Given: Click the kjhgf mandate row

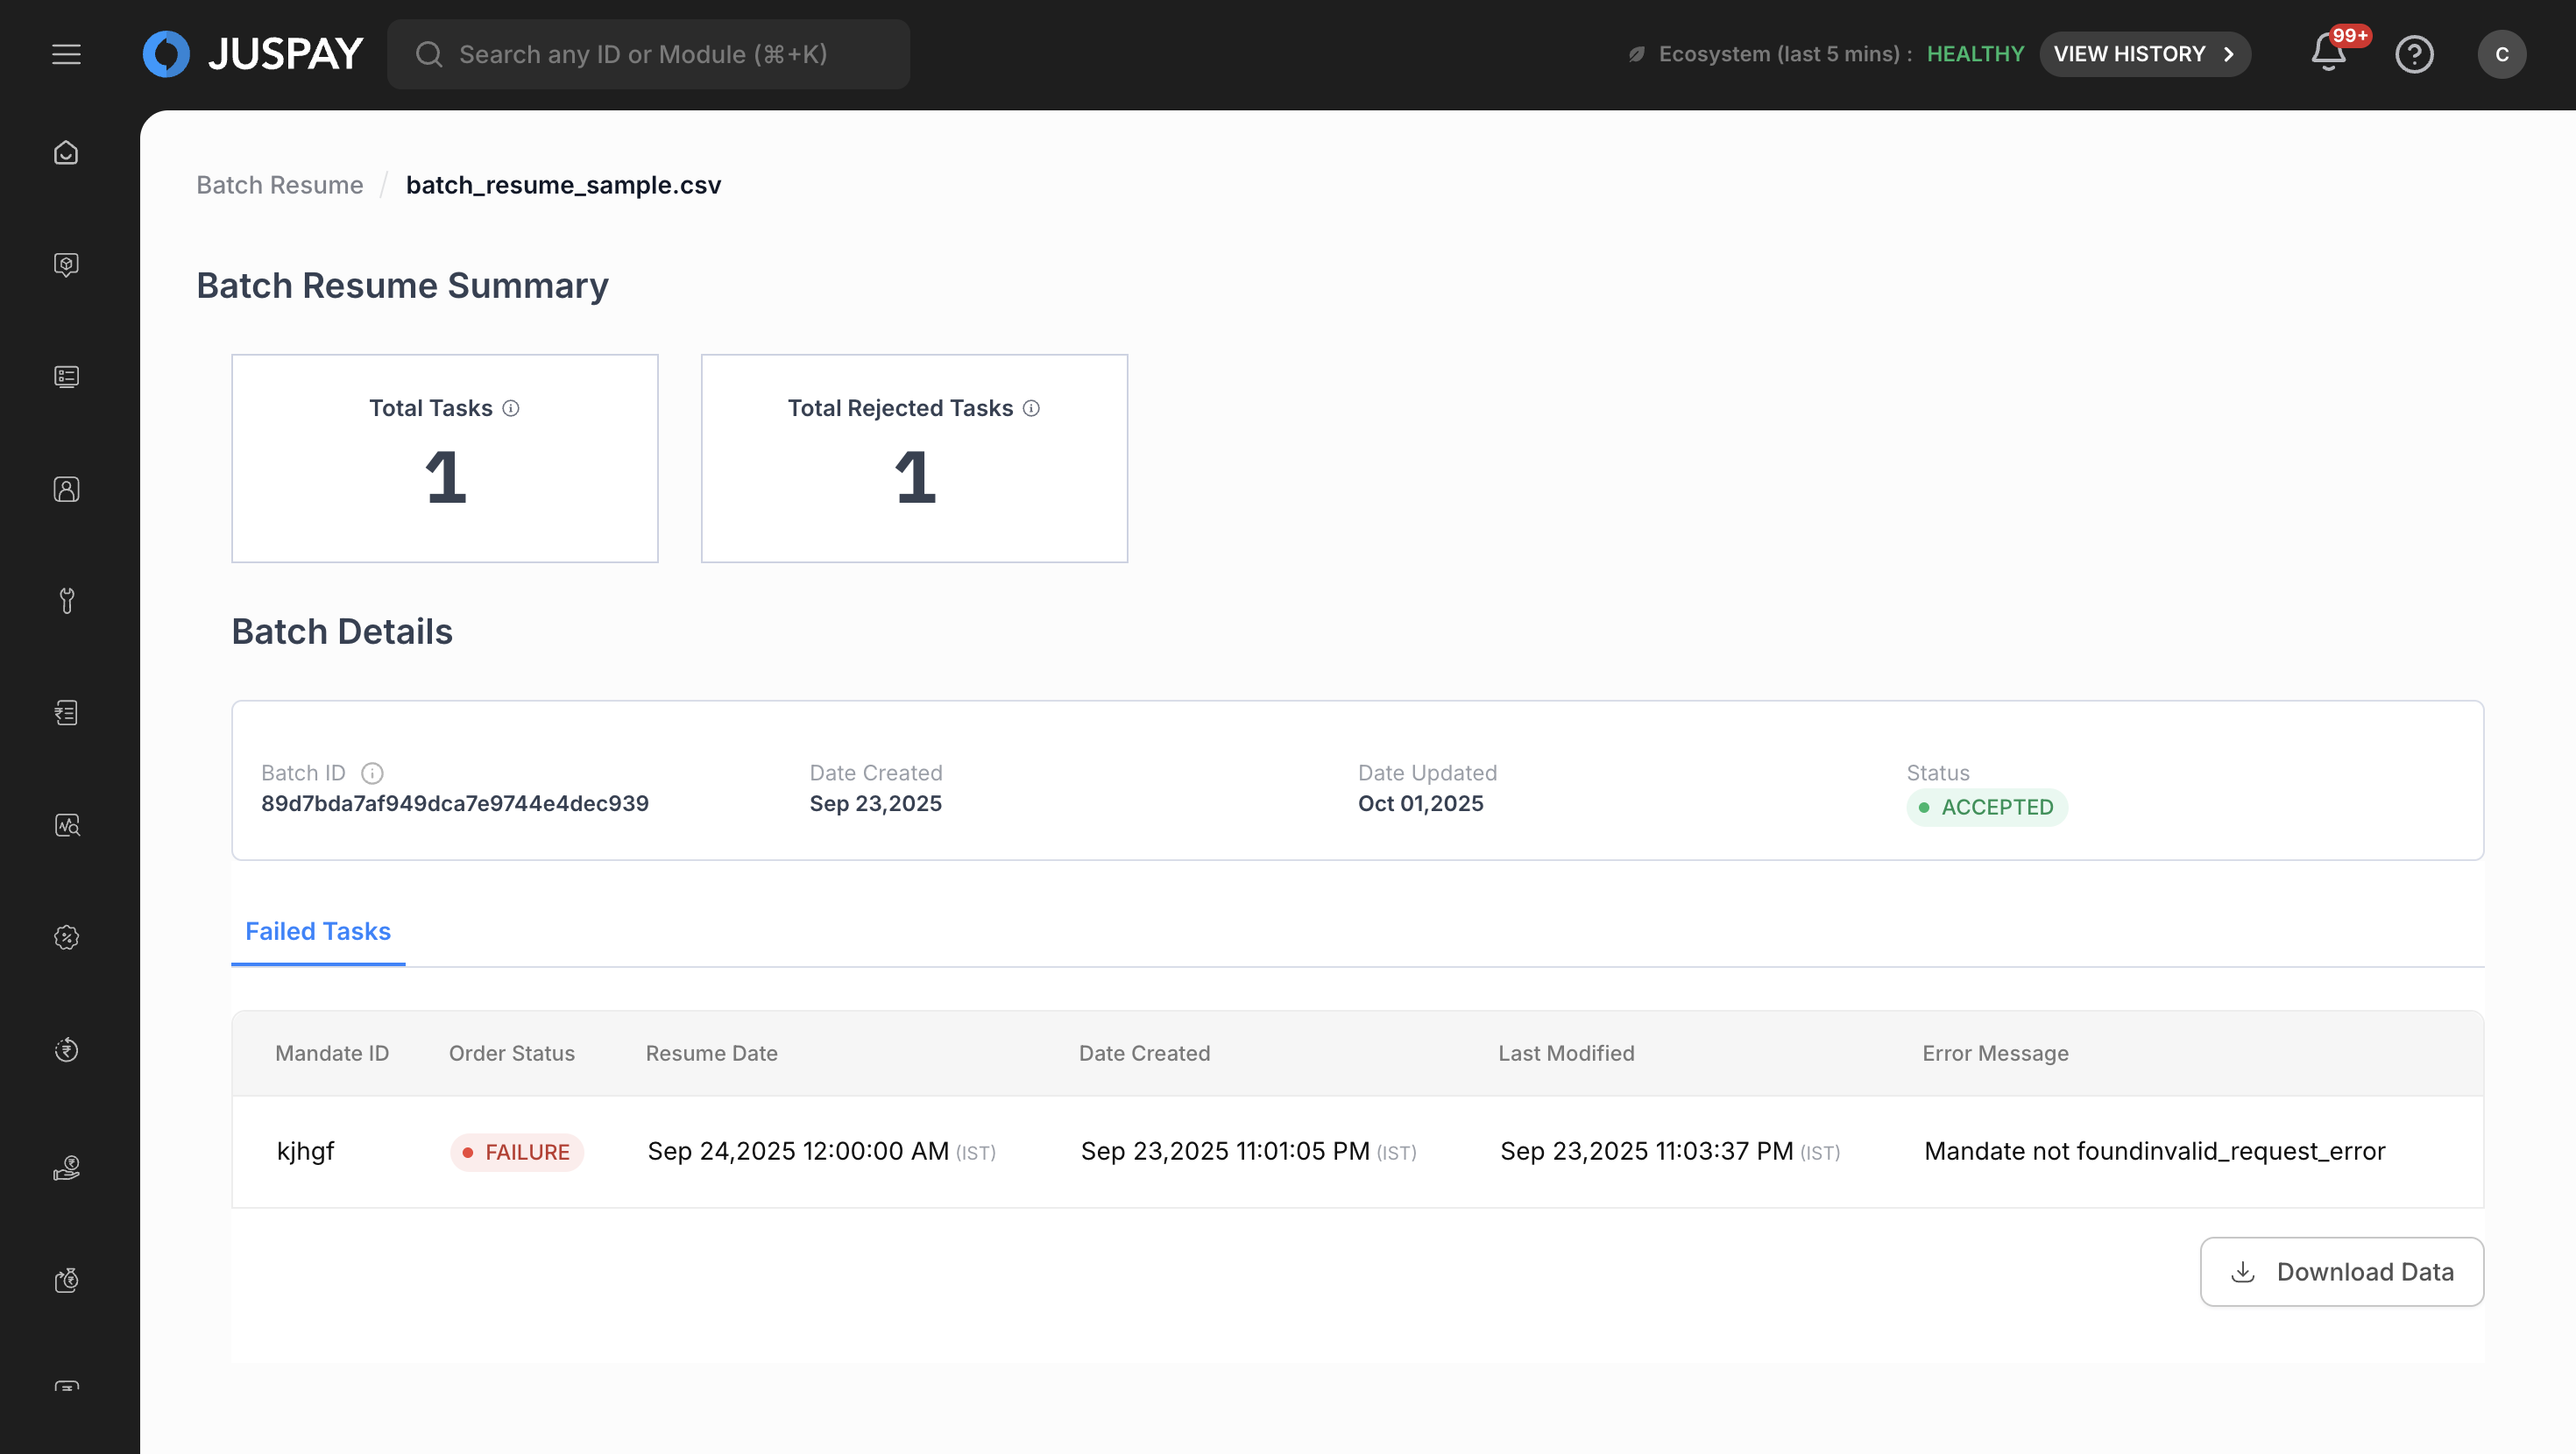Looking at the screenshot, I should click(x=306, y=1151).
